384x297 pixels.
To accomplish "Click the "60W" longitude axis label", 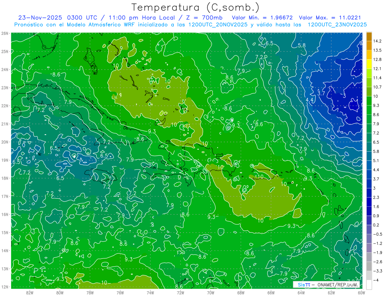I will pyautogui.click(x=361, y=293).
